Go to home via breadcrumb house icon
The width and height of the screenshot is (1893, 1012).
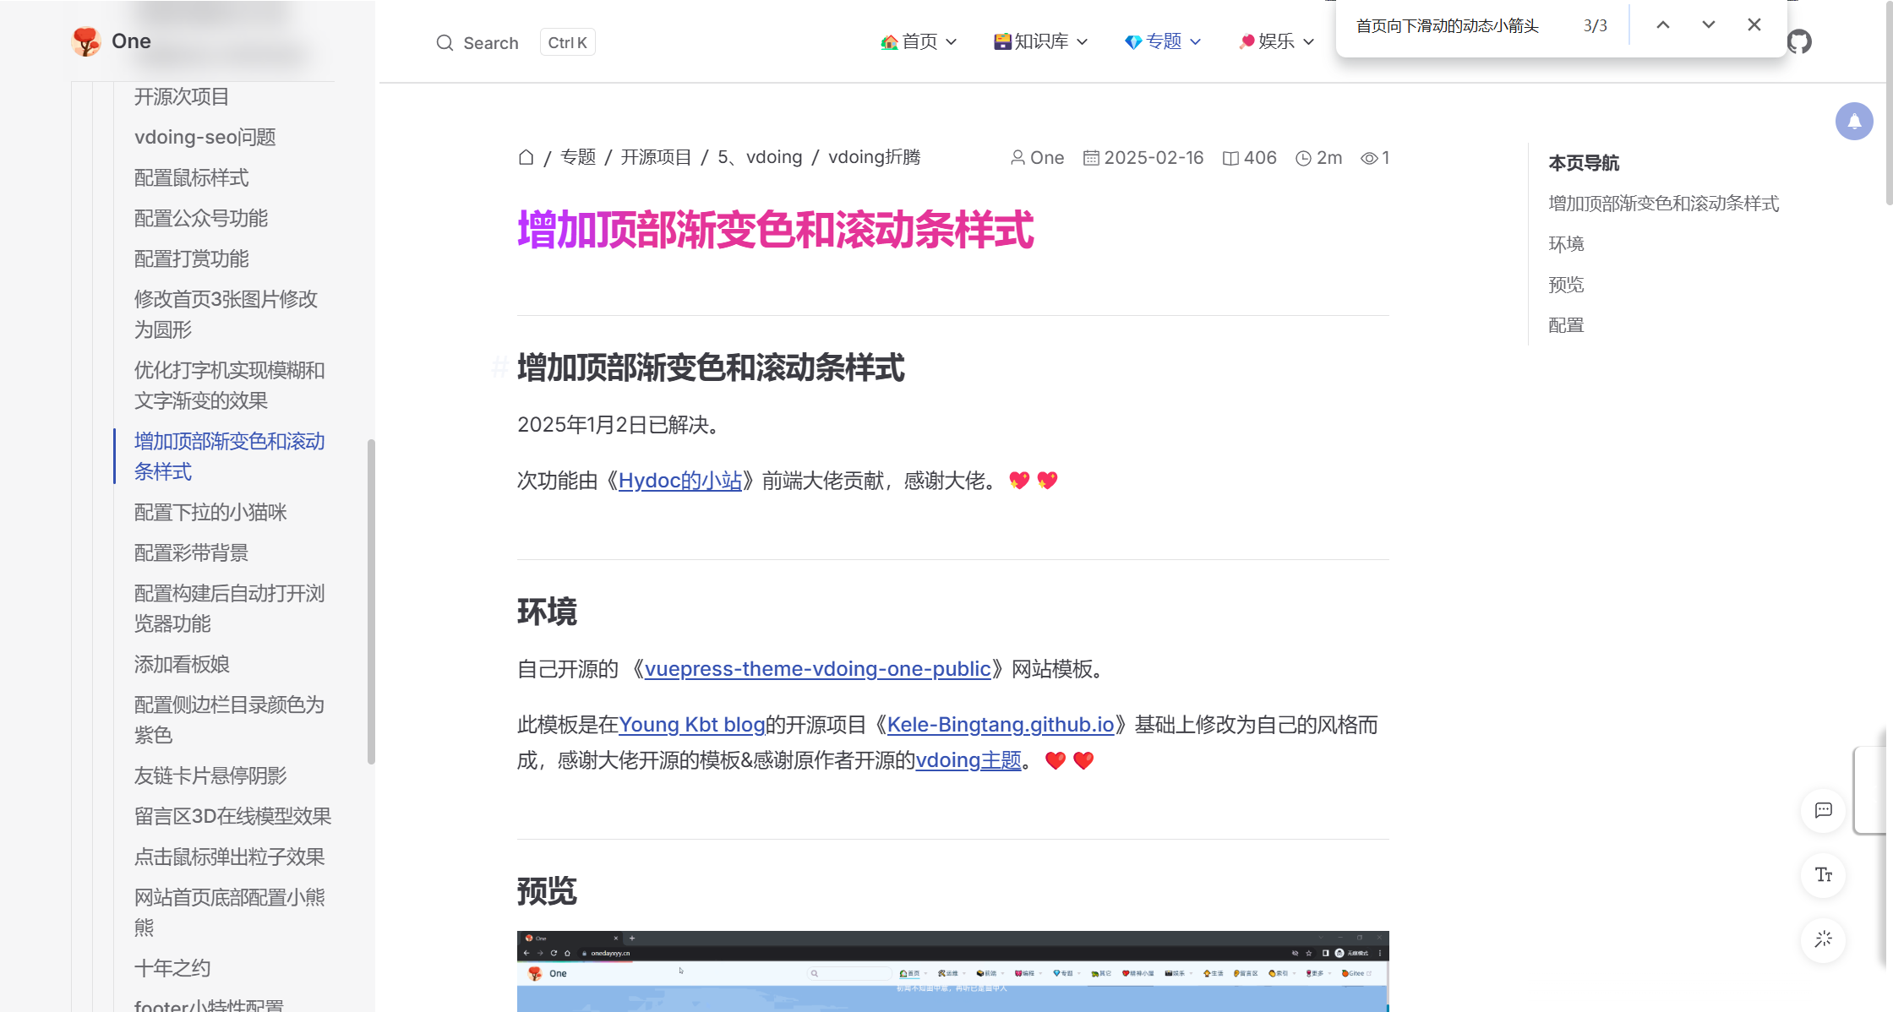[526, 157]
